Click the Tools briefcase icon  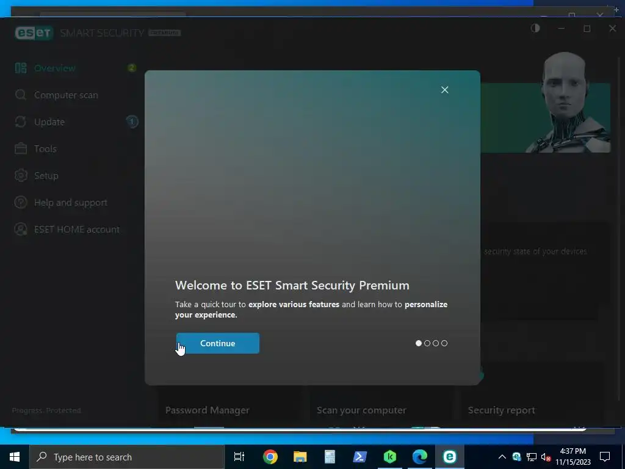click(21, 149)
